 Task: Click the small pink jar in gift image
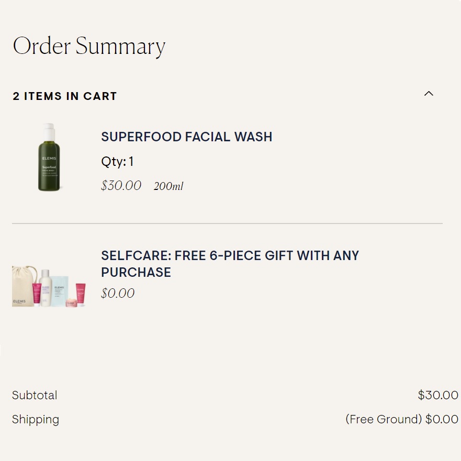click(x=70, y=302)
